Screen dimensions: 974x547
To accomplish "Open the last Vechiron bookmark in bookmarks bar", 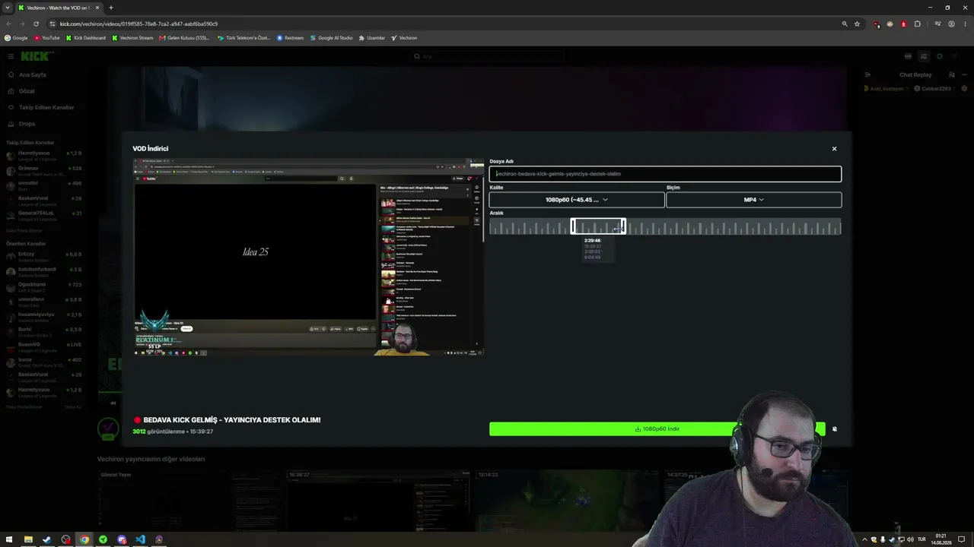I will tap(404, 38).
